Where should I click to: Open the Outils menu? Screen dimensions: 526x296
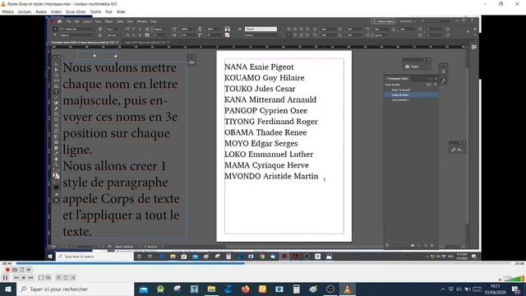(95, 12)
